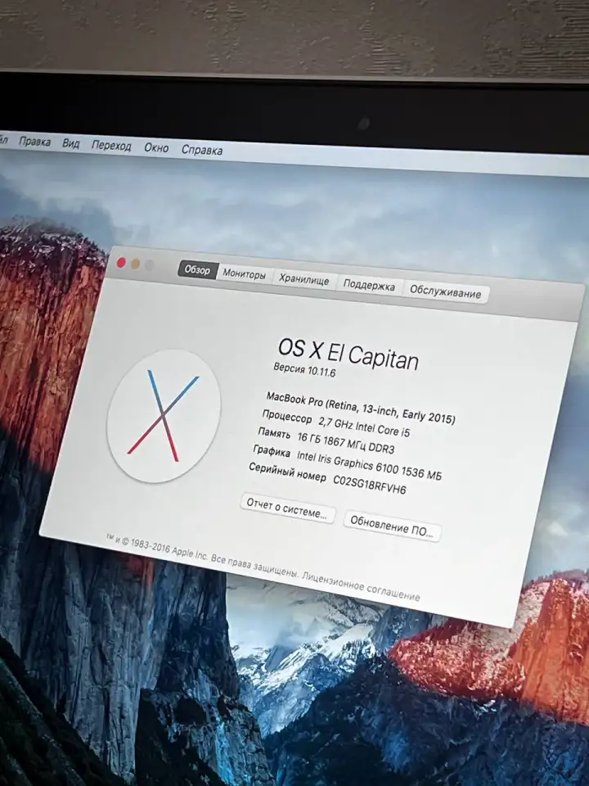Viewport: 589px width, 786px height.
Task: Close the About This Mac window
Action: click(x=121, y=263)
